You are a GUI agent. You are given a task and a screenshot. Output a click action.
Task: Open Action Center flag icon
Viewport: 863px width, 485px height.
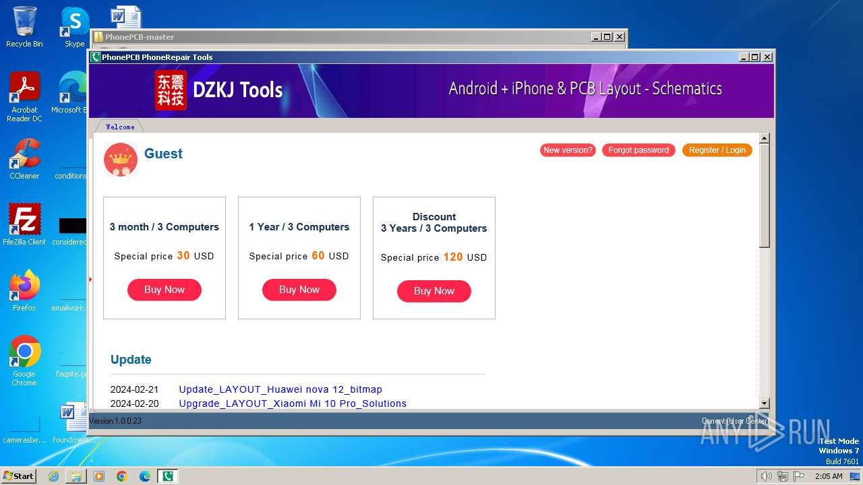tap(799, 476)
